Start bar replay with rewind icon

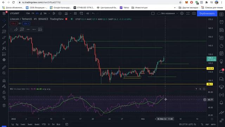[88, 13]
